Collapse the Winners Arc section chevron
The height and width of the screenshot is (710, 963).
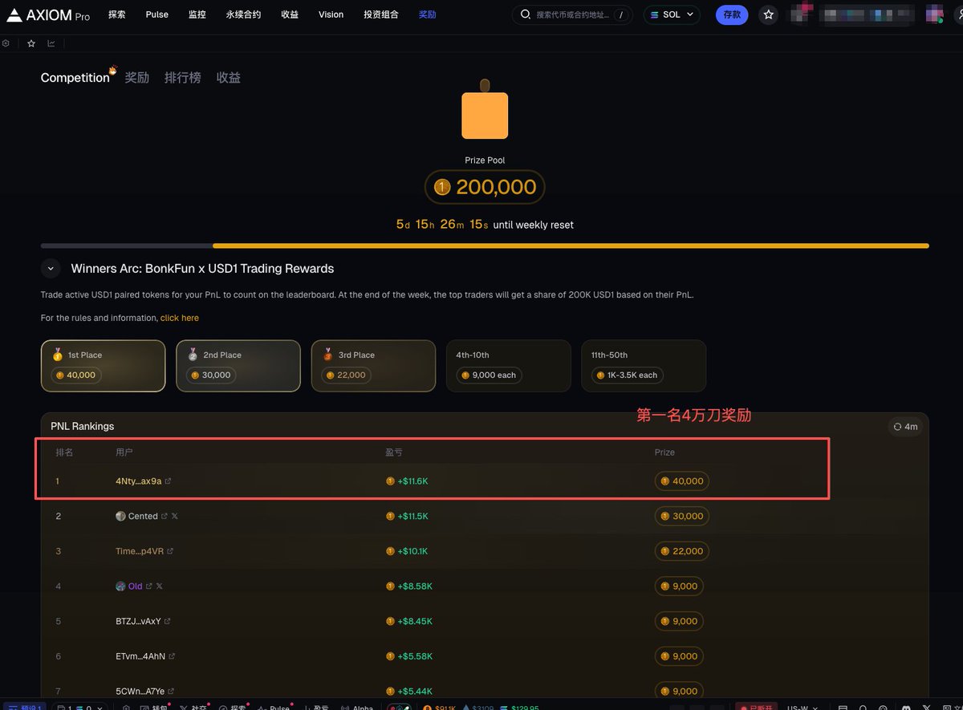tap(50, 269)
